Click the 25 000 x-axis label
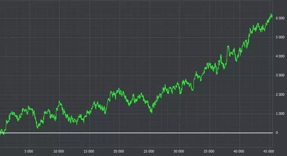This screenshot has height=156, width=287. pyautogui.click(x=149, y=151)
